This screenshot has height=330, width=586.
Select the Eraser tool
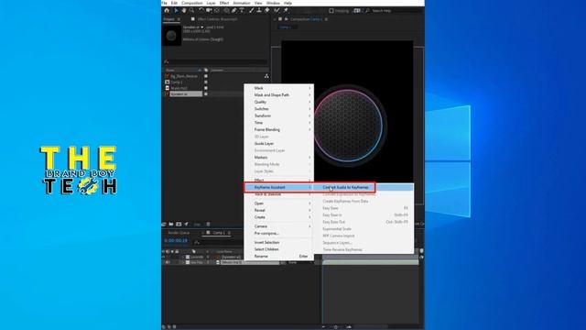pyautogui.click(x=267, y=10)
